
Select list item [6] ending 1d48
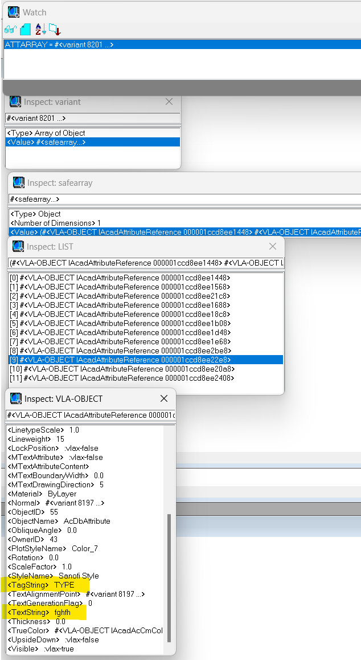(146, 332)
